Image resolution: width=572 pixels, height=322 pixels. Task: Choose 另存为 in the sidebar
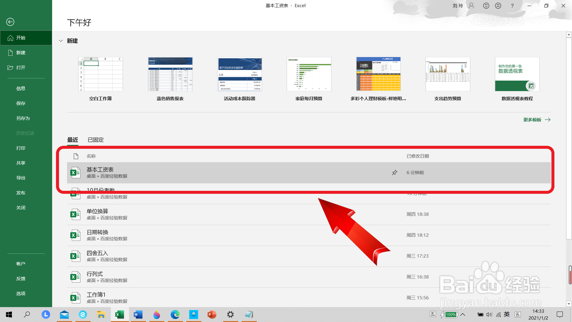tap(23, 118)
